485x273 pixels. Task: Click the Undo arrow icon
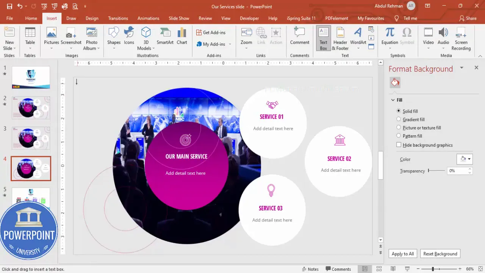point(20,6)
